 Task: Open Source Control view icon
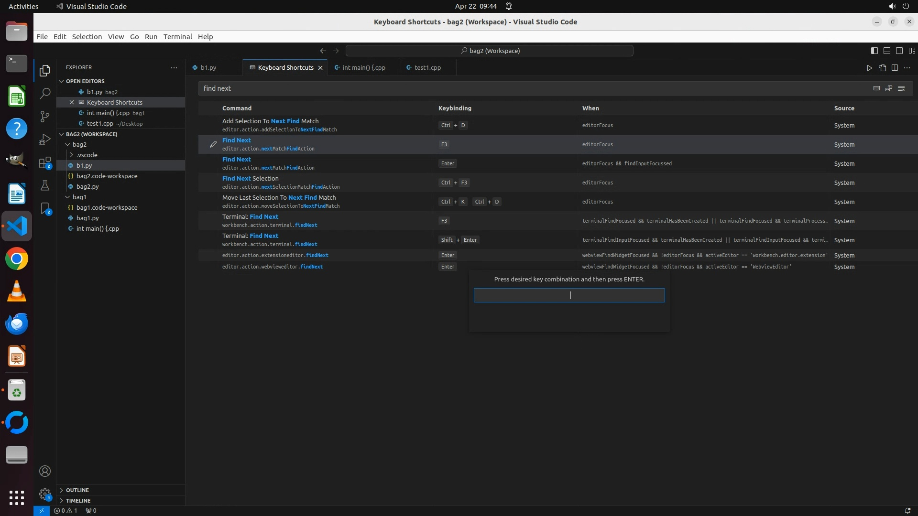pyautogui.click(x=45, y=117)
